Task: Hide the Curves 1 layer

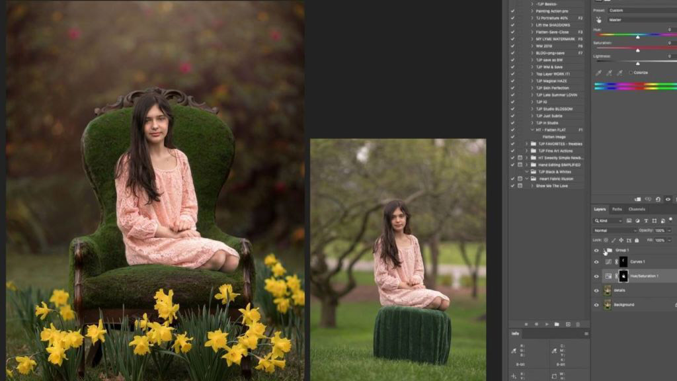Action: click(x=596, y=262)
